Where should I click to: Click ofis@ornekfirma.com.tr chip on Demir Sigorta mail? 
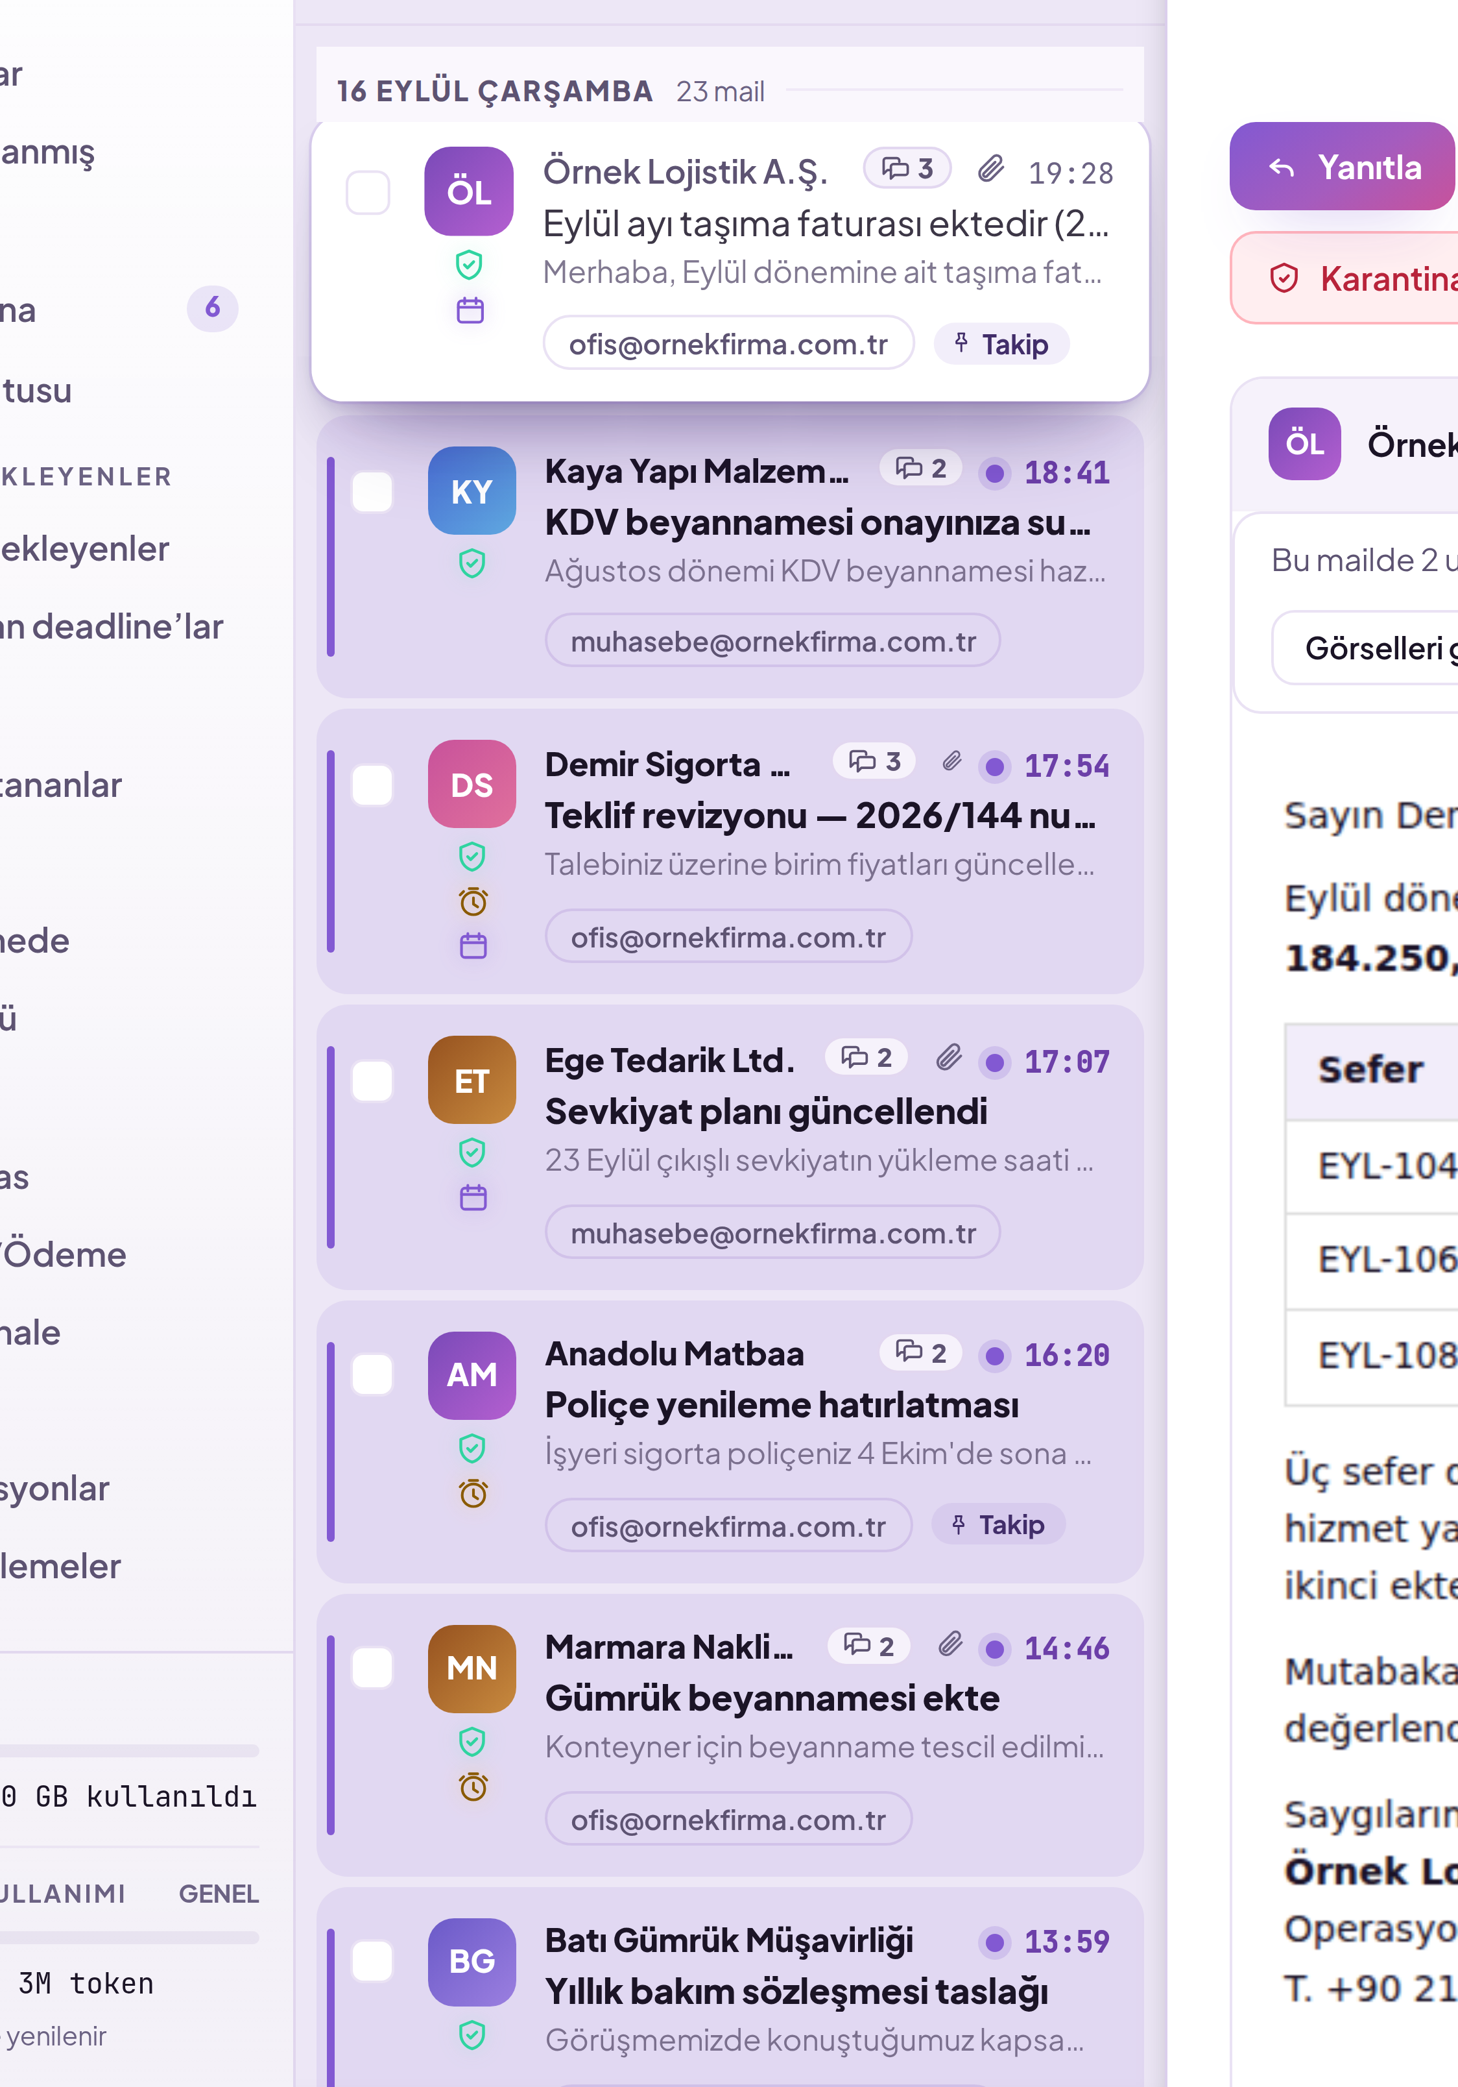coord(728,937)
